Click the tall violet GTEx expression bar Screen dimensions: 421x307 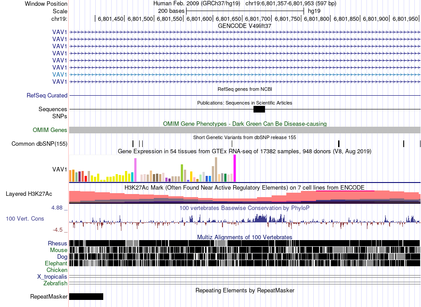135,170
